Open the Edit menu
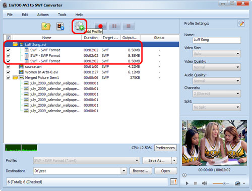Screen dimensions: 252x191 pyautogui.click(x=25, y=15)
